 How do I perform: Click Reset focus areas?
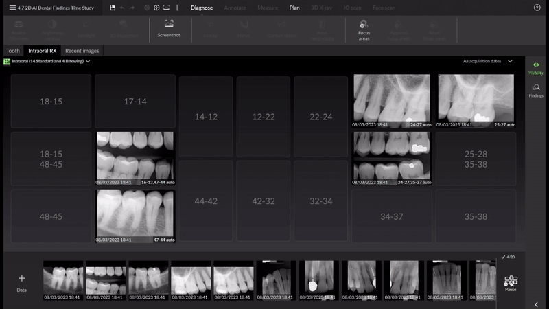(x=434, y=30)
